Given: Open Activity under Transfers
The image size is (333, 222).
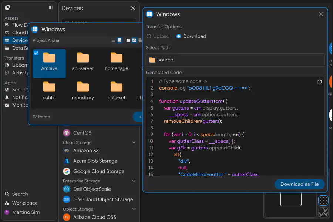Looking at the screenshot, I should coord(16,73).
